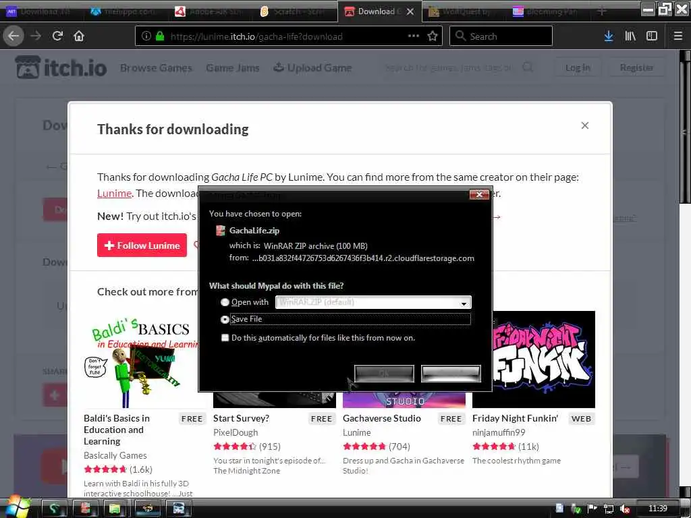The width and height of the screenshot is (691, 518).
Task: Switch to the Adobe AIR tab
Action: coord(210,11)
